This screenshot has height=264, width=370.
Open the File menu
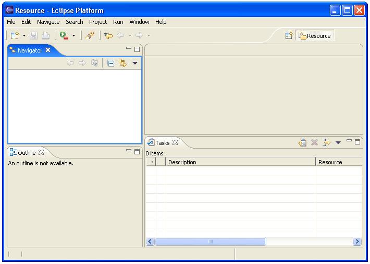click(11, 22)
